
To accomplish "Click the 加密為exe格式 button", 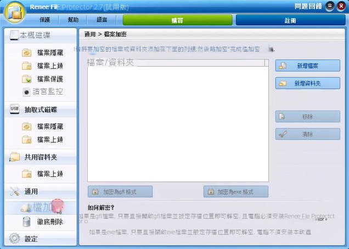I will click(x=236, y=192).
